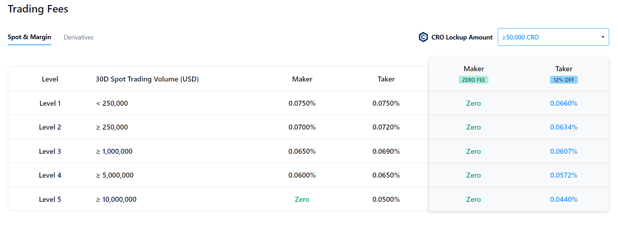Switch to the Derivatives tab
The width and height of the screenshot is (618, 226).
79,37
